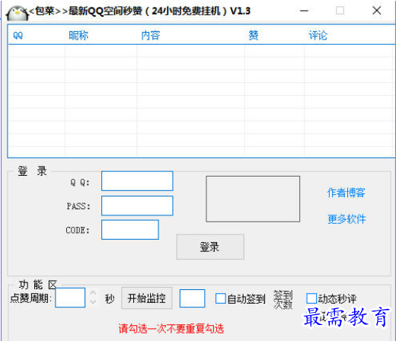396x341 pixels.
Task: Click the 赞 column header
Action: coord(254,35)
